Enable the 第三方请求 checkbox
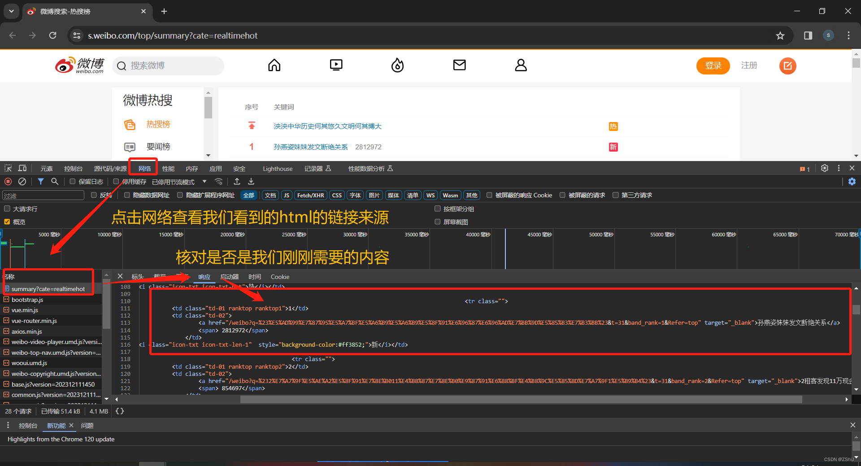This screenshot has width=861, height=466. pos(616,195)
